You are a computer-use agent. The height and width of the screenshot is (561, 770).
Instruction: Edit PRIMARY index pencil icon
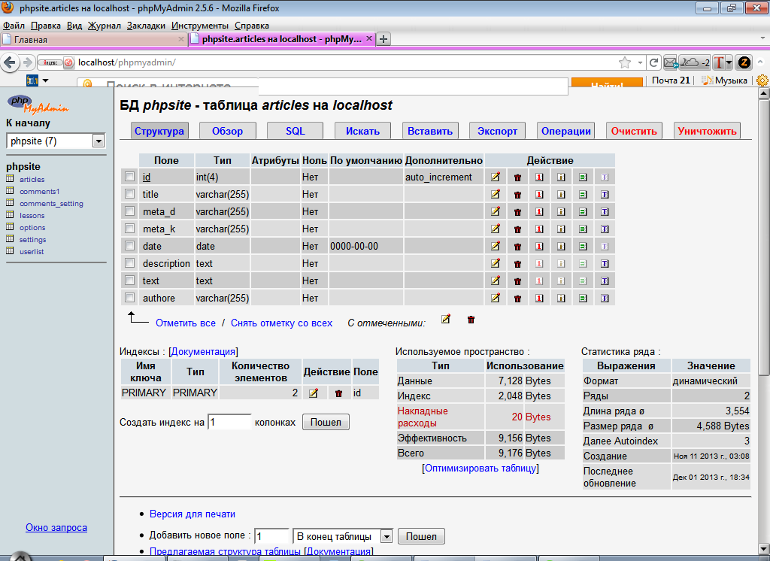coord(314,393)
